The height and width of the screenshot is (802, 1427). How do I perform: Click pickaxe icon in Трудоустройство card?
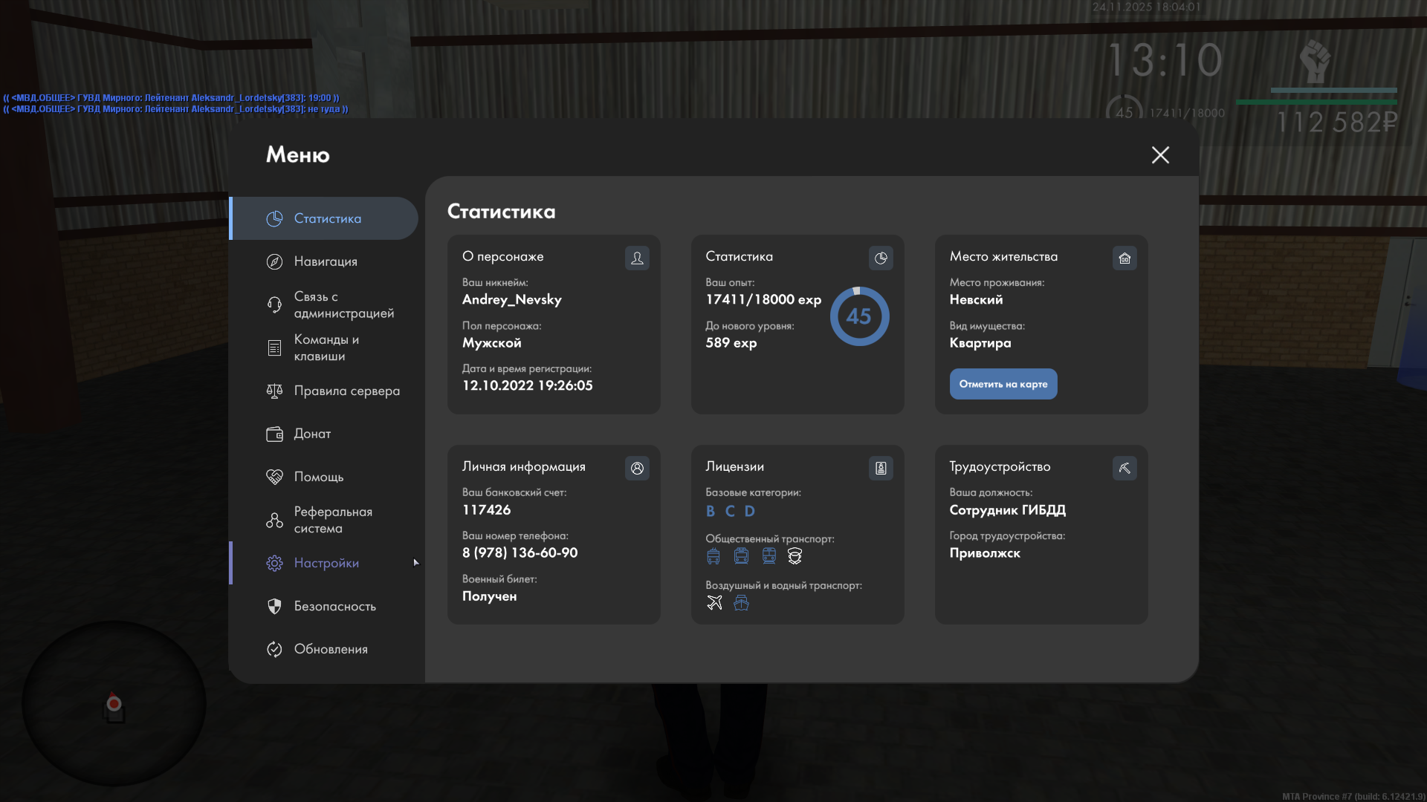[1125, 468]
